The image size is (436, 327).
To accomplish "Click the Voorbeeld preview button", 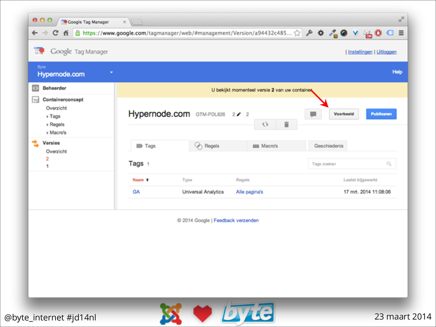I will [344, 114].
